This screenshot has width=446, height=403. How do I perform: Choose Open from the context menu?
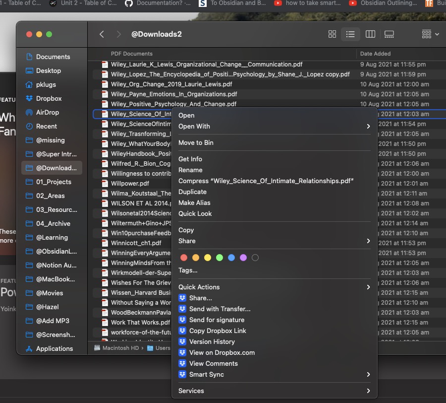tap(274, 115)
